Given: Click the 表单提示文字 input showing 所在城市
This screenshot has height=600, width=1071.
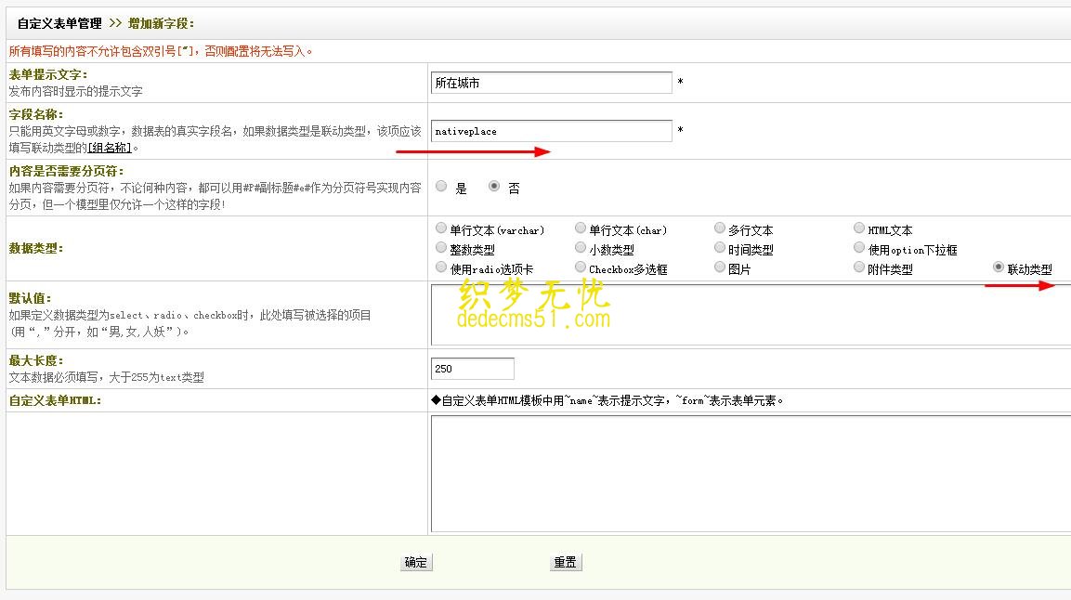Looking at the screenshot, I should [550, 83].
